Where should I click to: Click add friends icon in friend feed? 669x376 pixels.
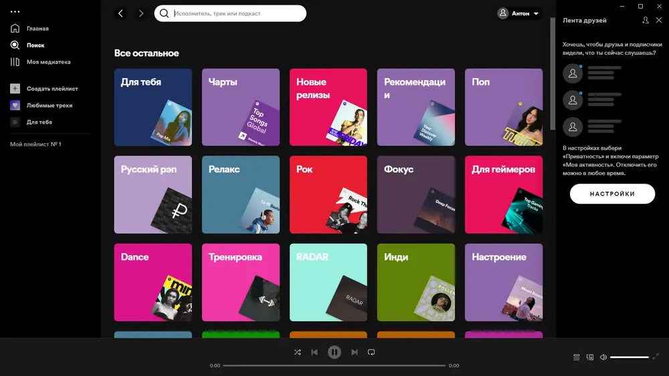click(x=646, y=20)
